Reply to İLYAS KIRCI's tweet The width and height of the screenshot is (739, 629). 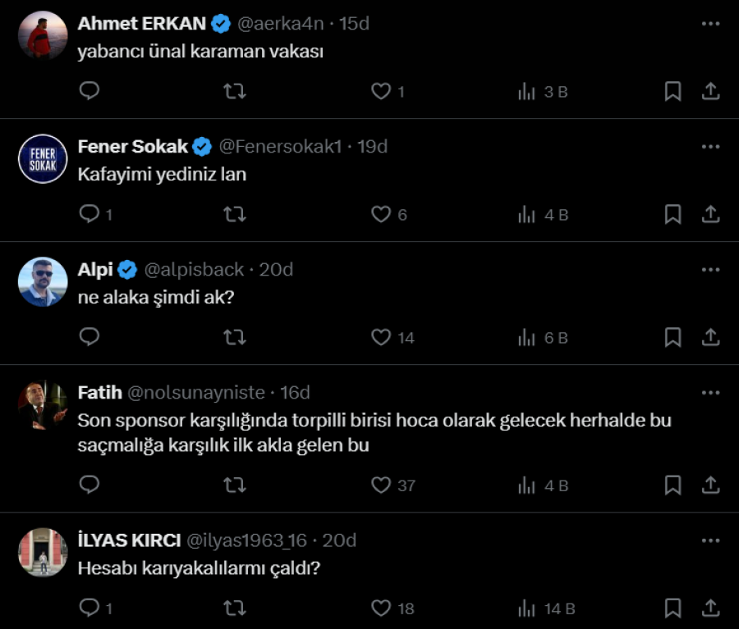pyautogui.click(x=90, y=608)
